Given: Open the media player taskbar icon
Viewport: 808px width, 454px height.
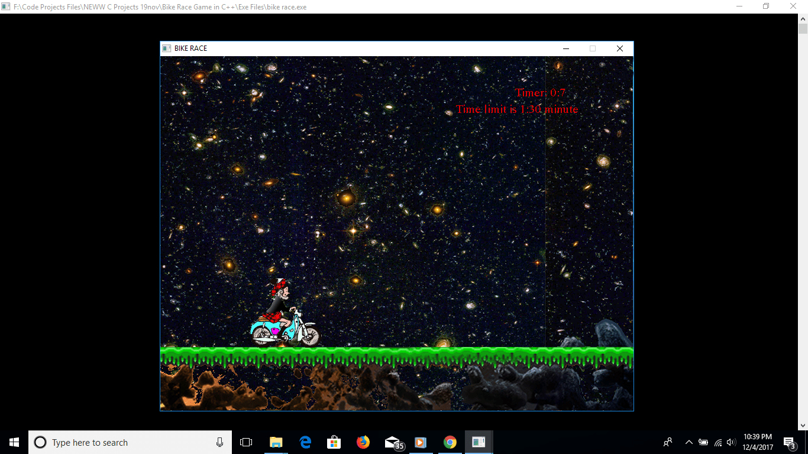Looking at the screenshot, I should click(x=421, y=442).
